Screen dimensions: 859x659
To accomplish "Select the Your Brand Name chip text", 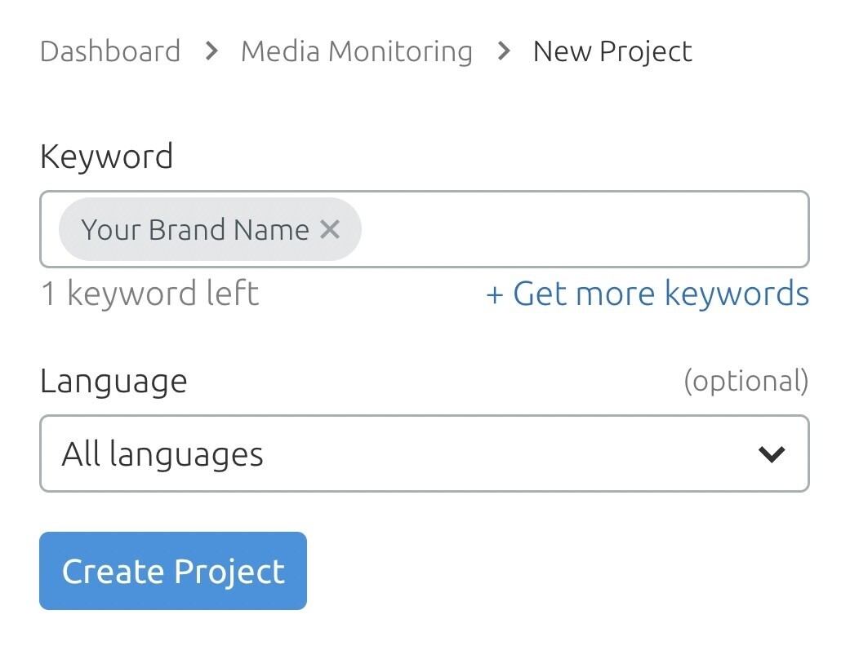I will (195, 230).
